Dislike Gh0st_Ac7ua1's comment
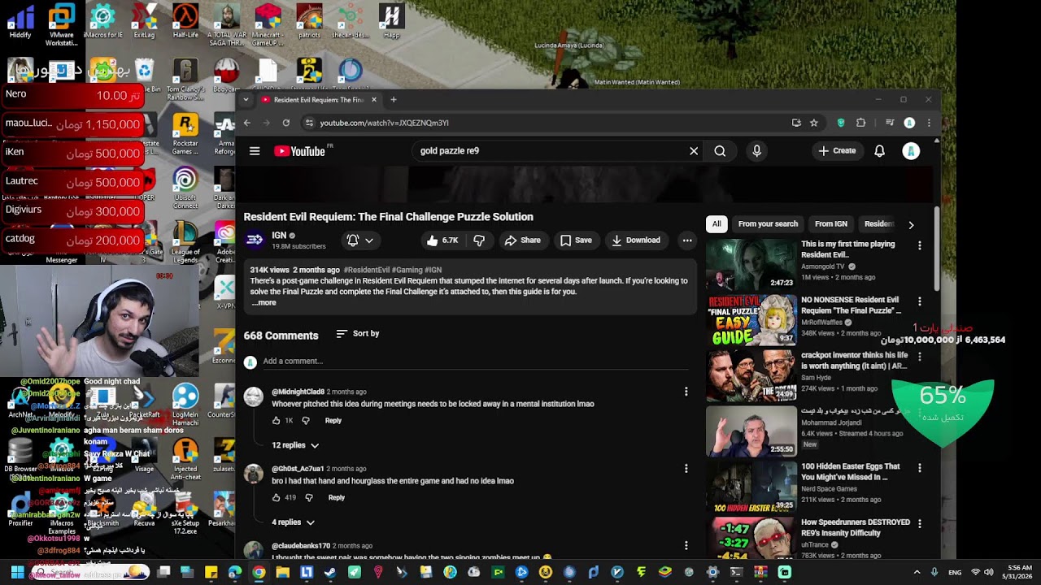The width and height of the screenshot is (1041, 585). pyautogui.click(x=309, y=498)
